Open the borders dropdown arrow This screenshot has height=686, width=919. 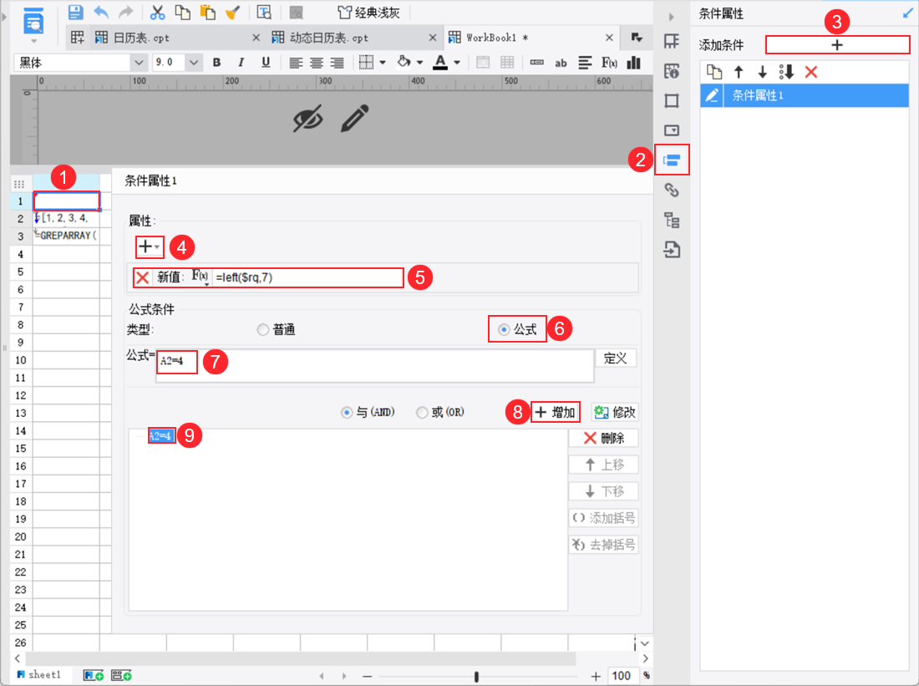[383, 63]
